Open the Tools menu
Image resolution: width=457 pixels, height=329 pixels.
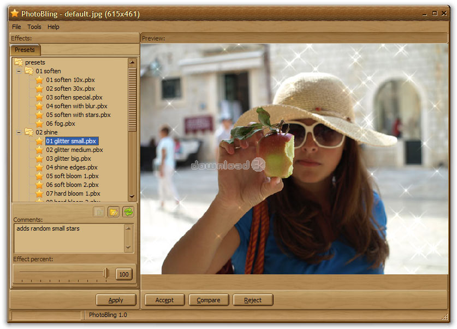pyautogui.click(x=34, y=27)
